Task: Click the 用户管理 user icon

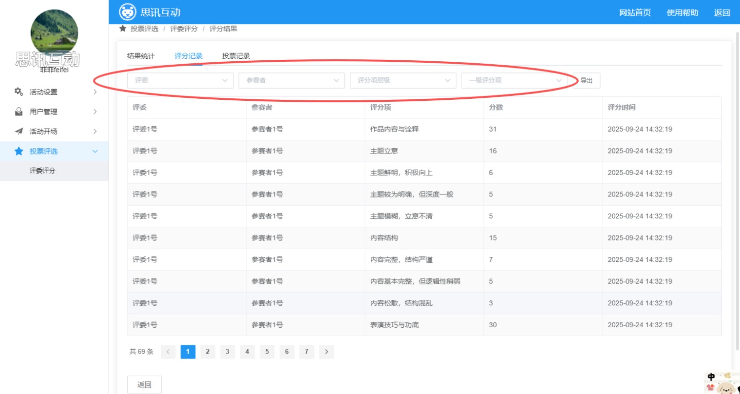Action: (x=19, y=111)
